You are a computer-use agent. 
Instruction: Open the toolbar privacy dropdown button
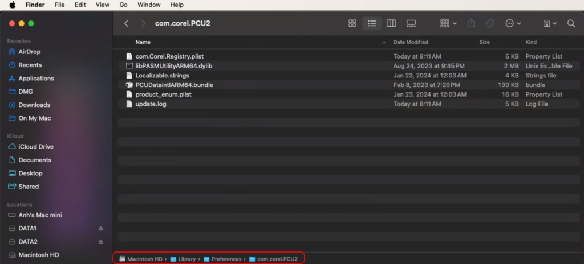click(x=549, y=23)
